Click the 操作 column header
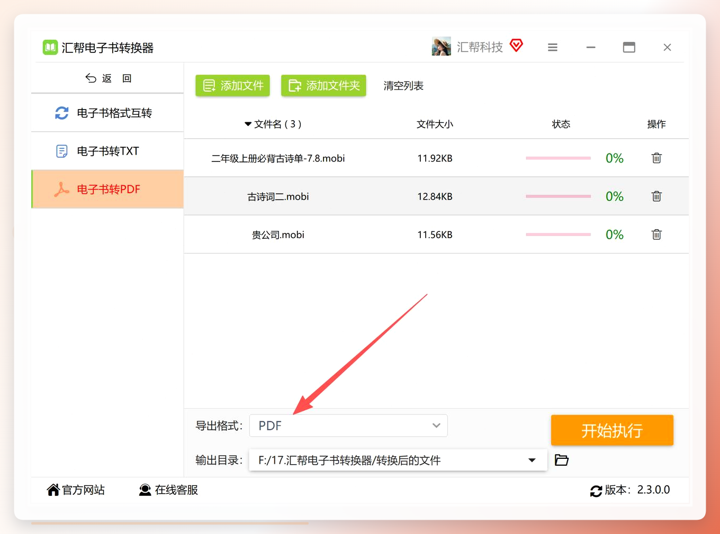Image resolution: width=720 pixels, height=534 pixels. coord(656,124)
